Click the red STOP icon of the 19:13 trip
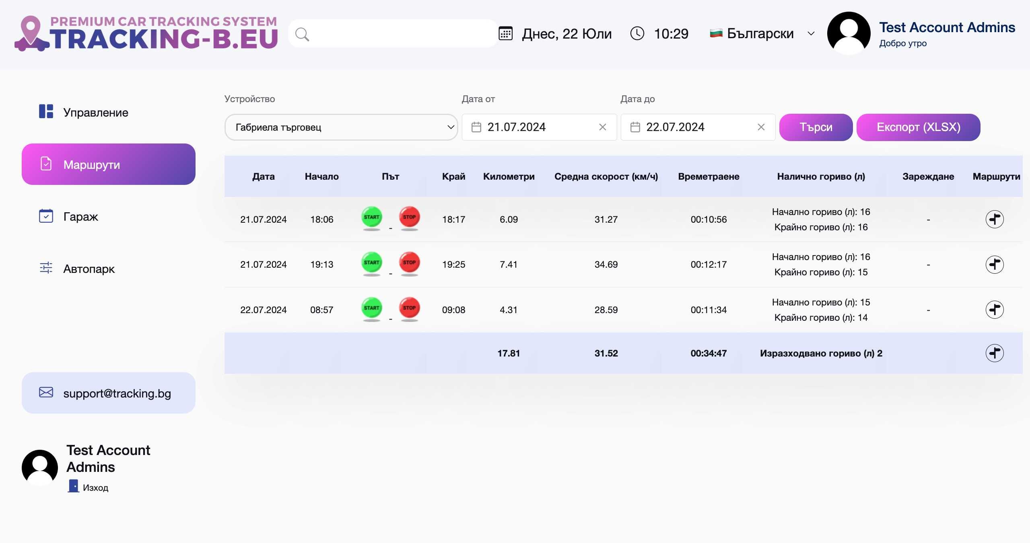 pyautogui.click(x=409, y=263)
